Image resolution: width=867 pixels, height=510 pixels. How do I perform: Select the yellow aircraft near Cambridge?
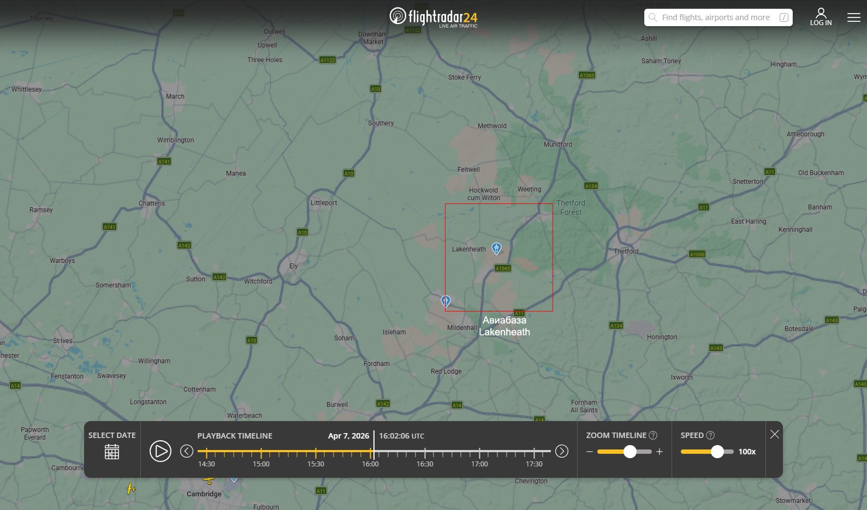point(209,481)
